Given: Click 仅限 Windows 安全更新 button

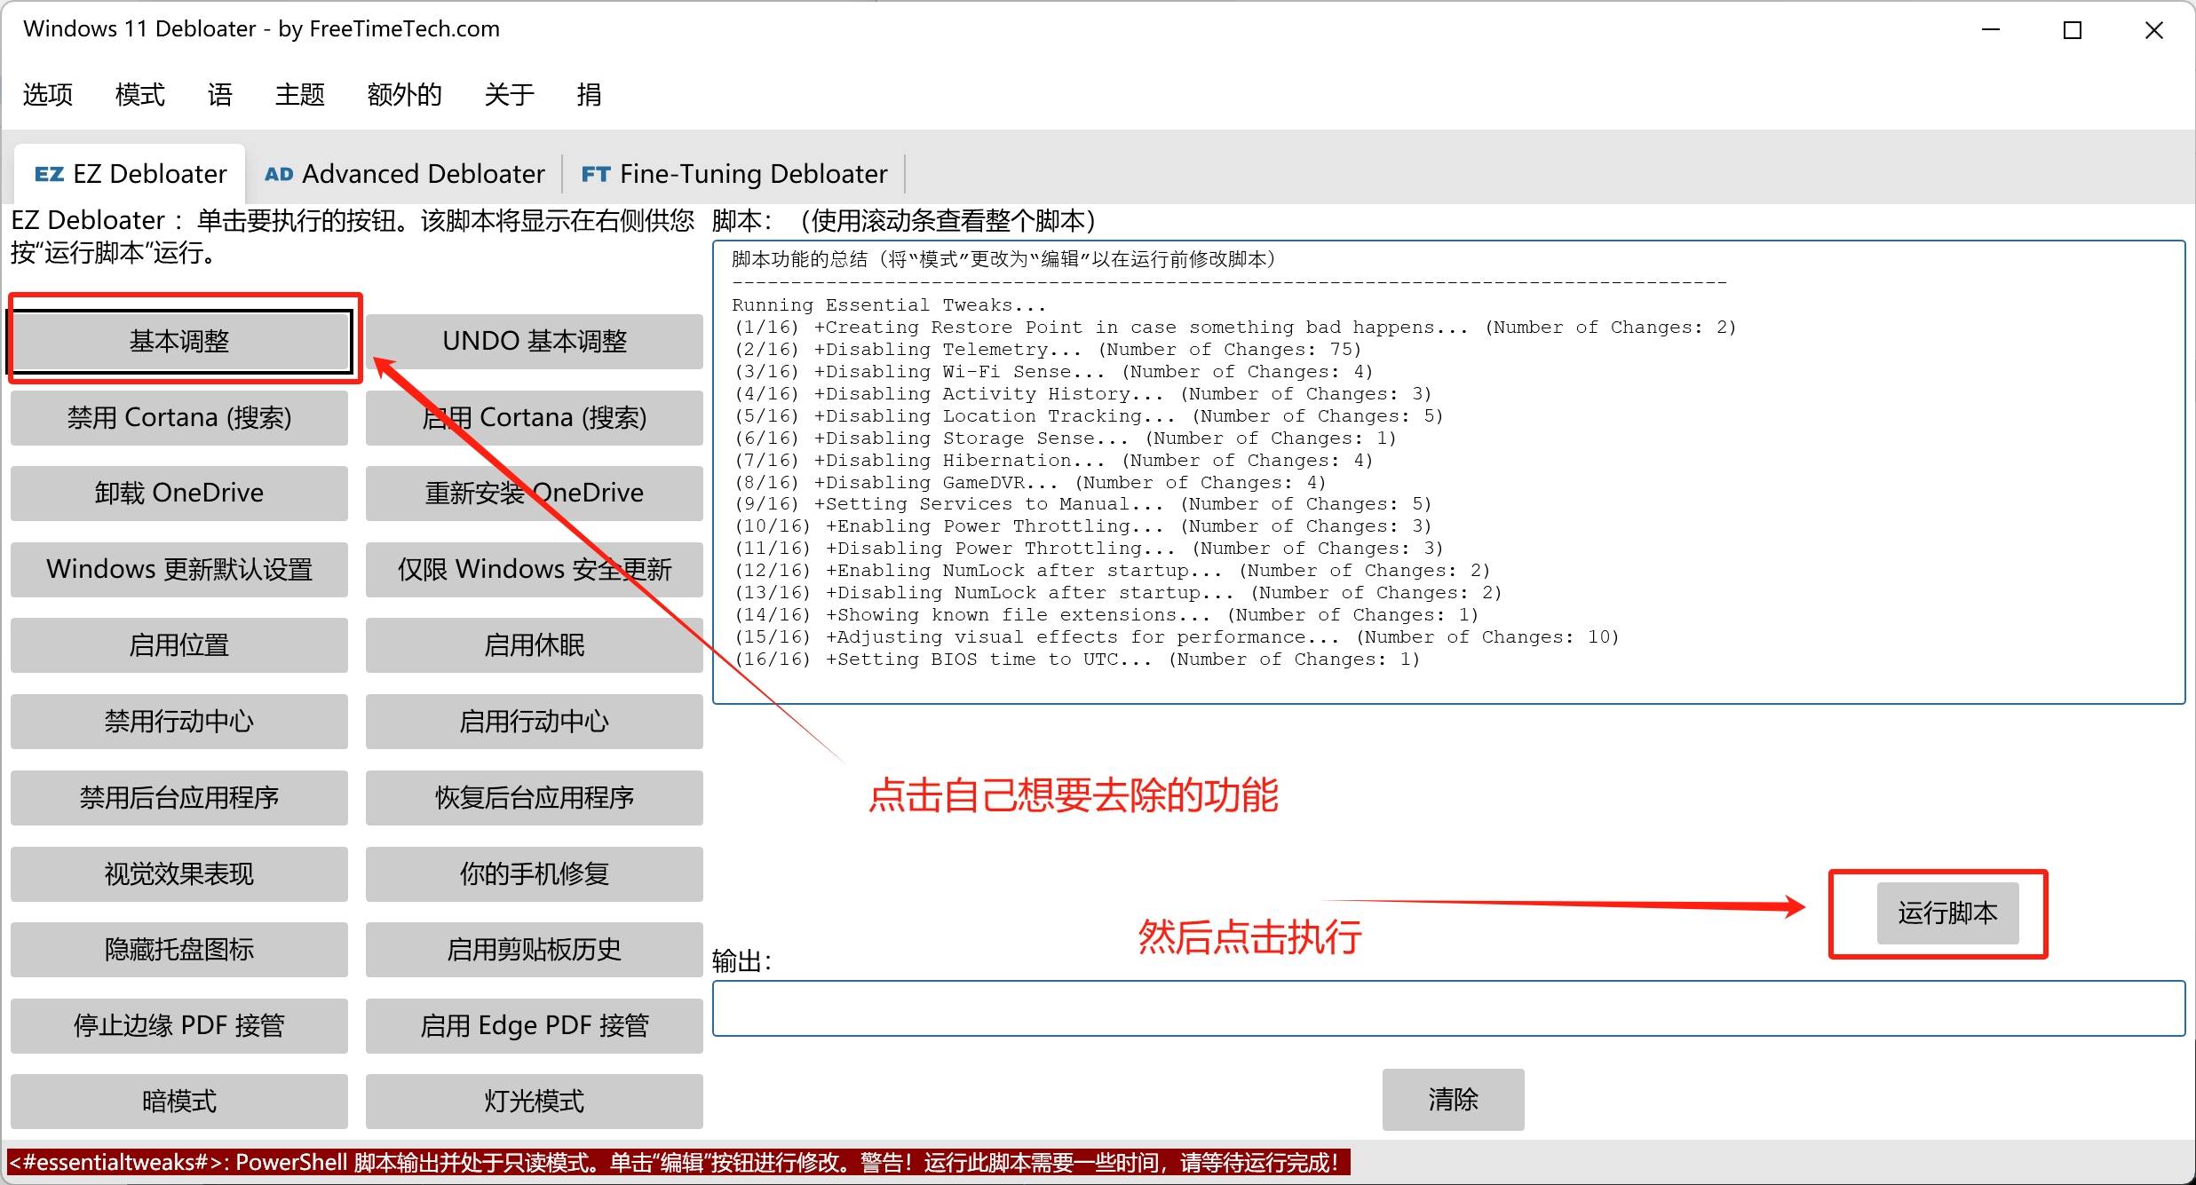Looking at the screenshot, I should pos(535,569).
